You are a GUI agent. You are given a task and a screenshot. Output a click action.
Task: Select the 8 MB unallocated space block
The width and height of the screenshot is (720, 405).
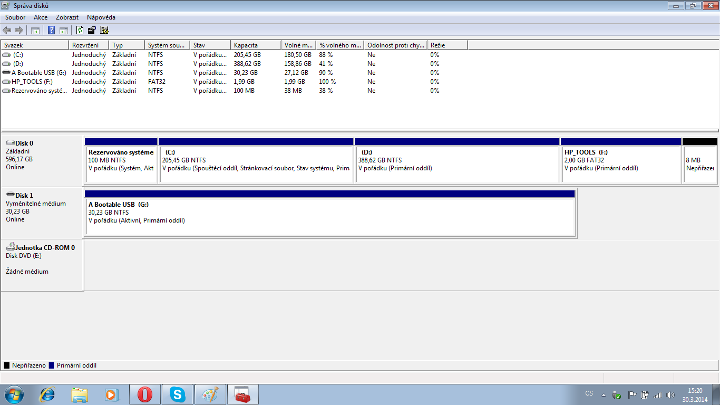point(699,161)
